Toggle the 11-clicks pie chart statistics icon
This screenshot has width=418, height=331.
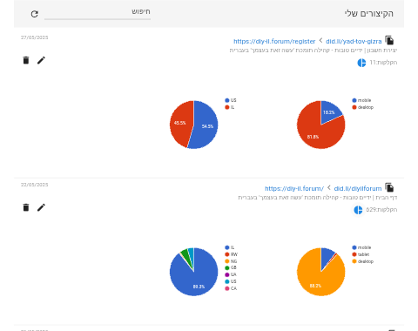tap(361, 63)
